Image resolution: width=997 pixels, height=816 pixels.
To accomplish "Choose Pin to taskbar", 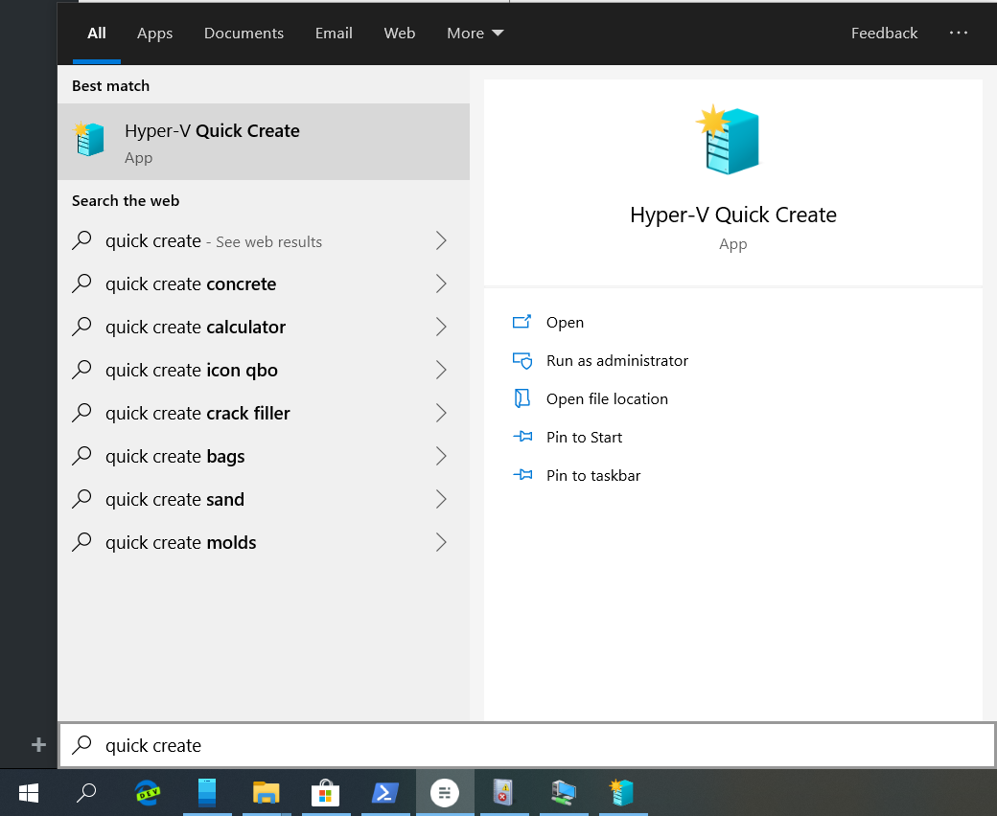I will tap(593, 475).
